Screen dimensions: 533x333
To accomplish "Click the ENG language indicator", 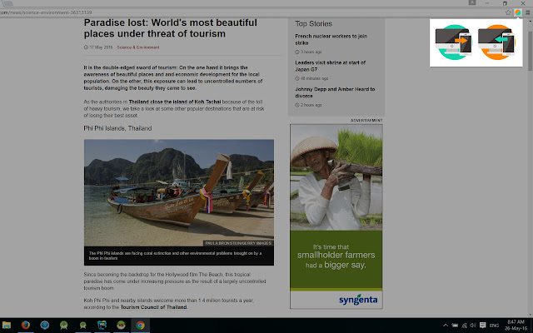I will 493,325.
